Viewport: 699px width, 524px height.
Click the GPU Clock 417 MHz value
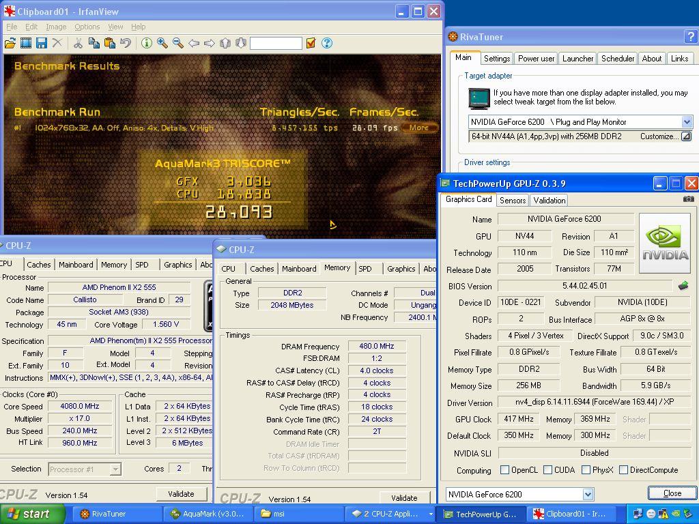click(x=519, y=419)
